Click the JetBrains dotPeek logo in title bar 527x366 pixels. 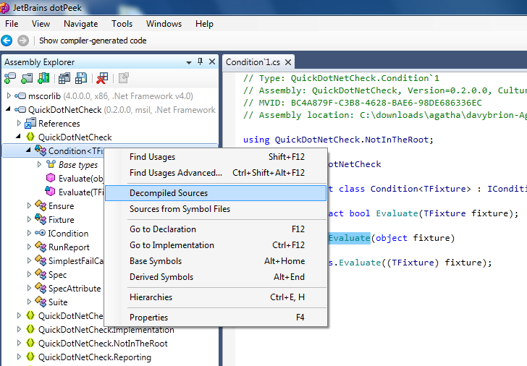click(x=4, y=7)
